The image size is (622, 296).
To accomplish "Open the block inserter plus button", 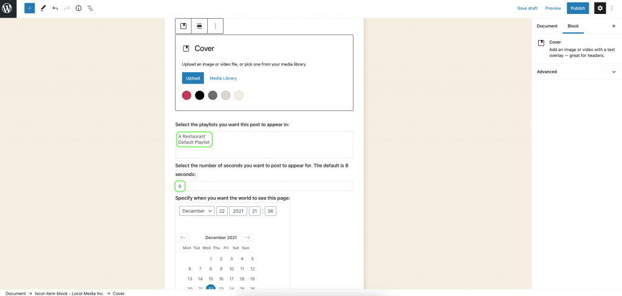I will tap(30, 8).
